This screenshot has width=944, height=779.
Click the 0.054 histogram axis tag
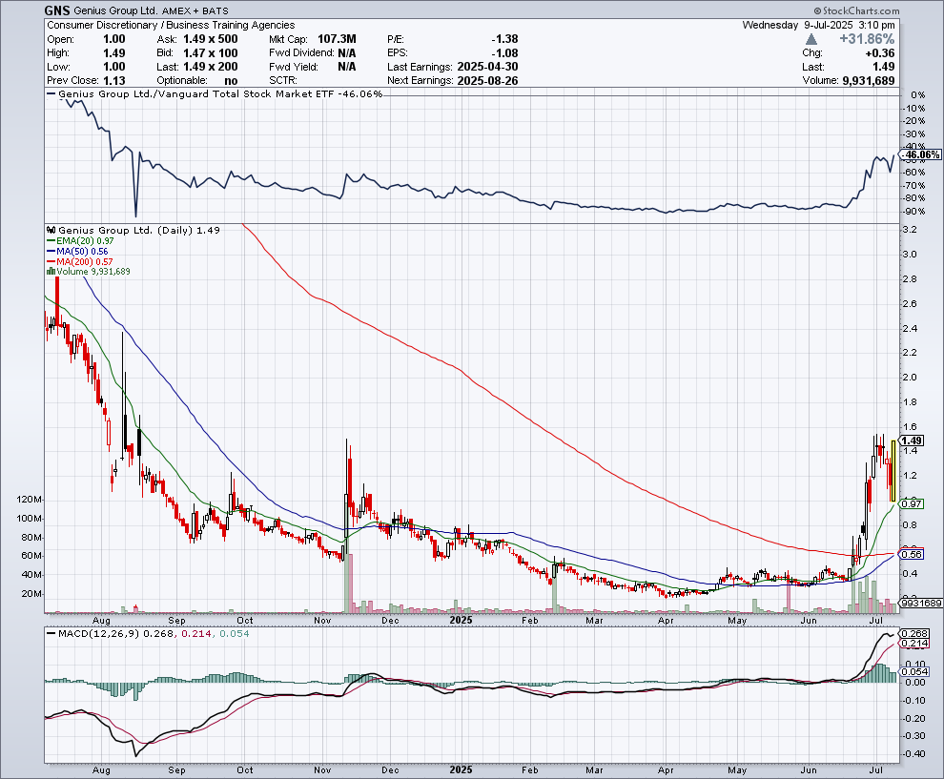[914, 671]
